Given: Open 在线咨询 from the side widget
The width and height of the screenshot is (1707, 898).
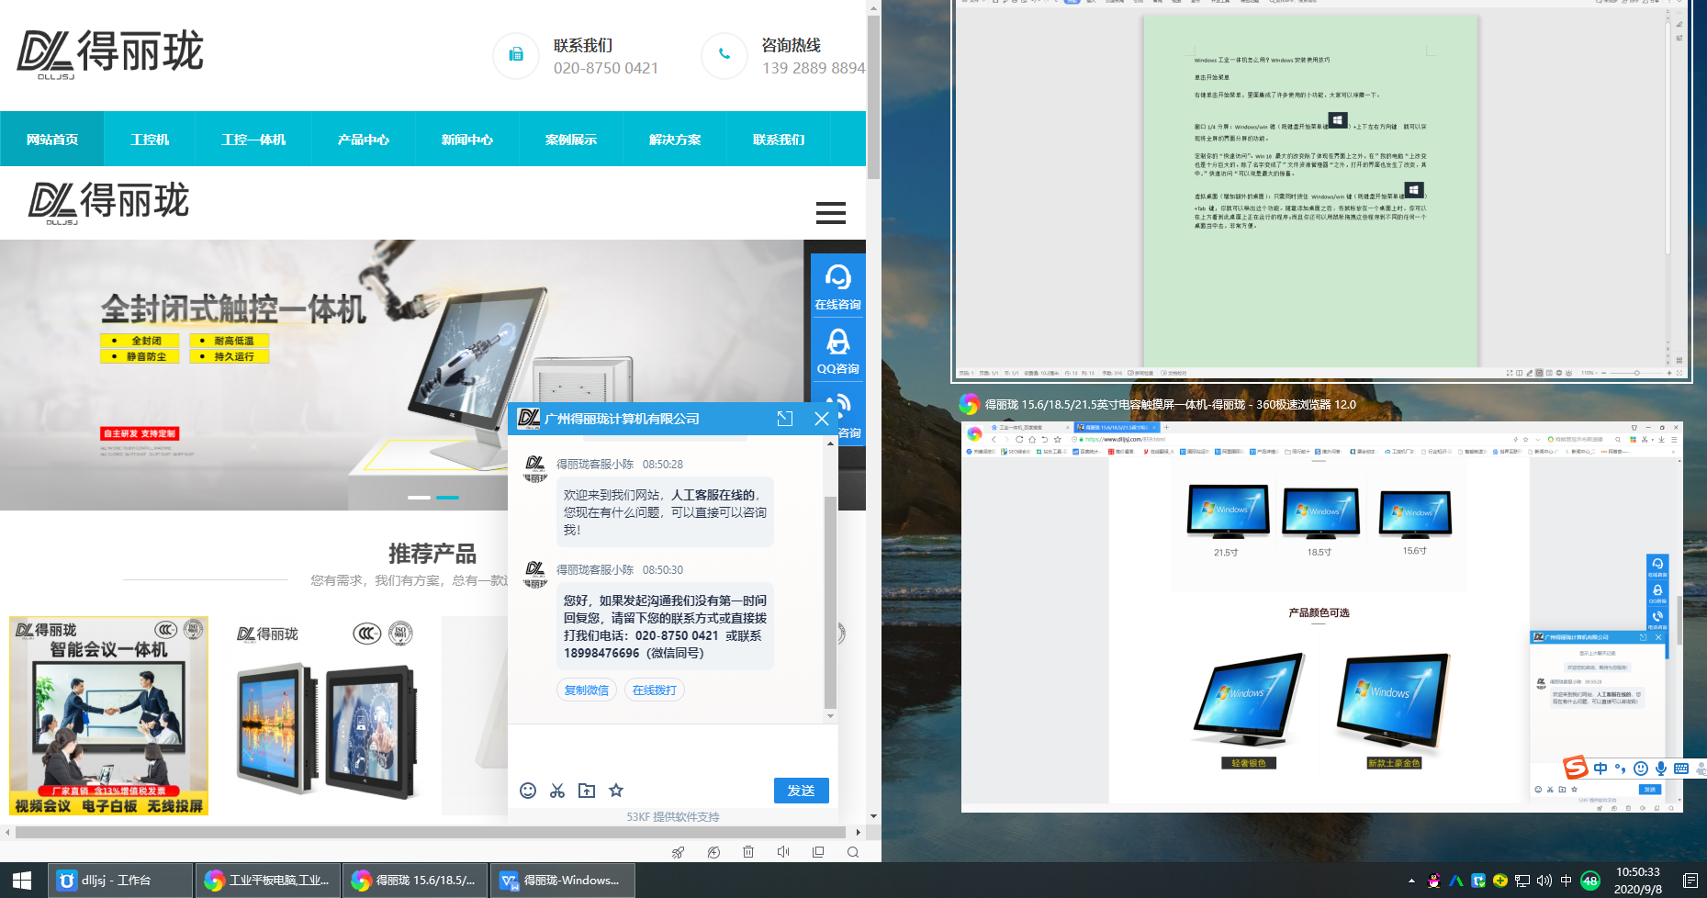Looking at the screenshot, I should tap(837, 286).
